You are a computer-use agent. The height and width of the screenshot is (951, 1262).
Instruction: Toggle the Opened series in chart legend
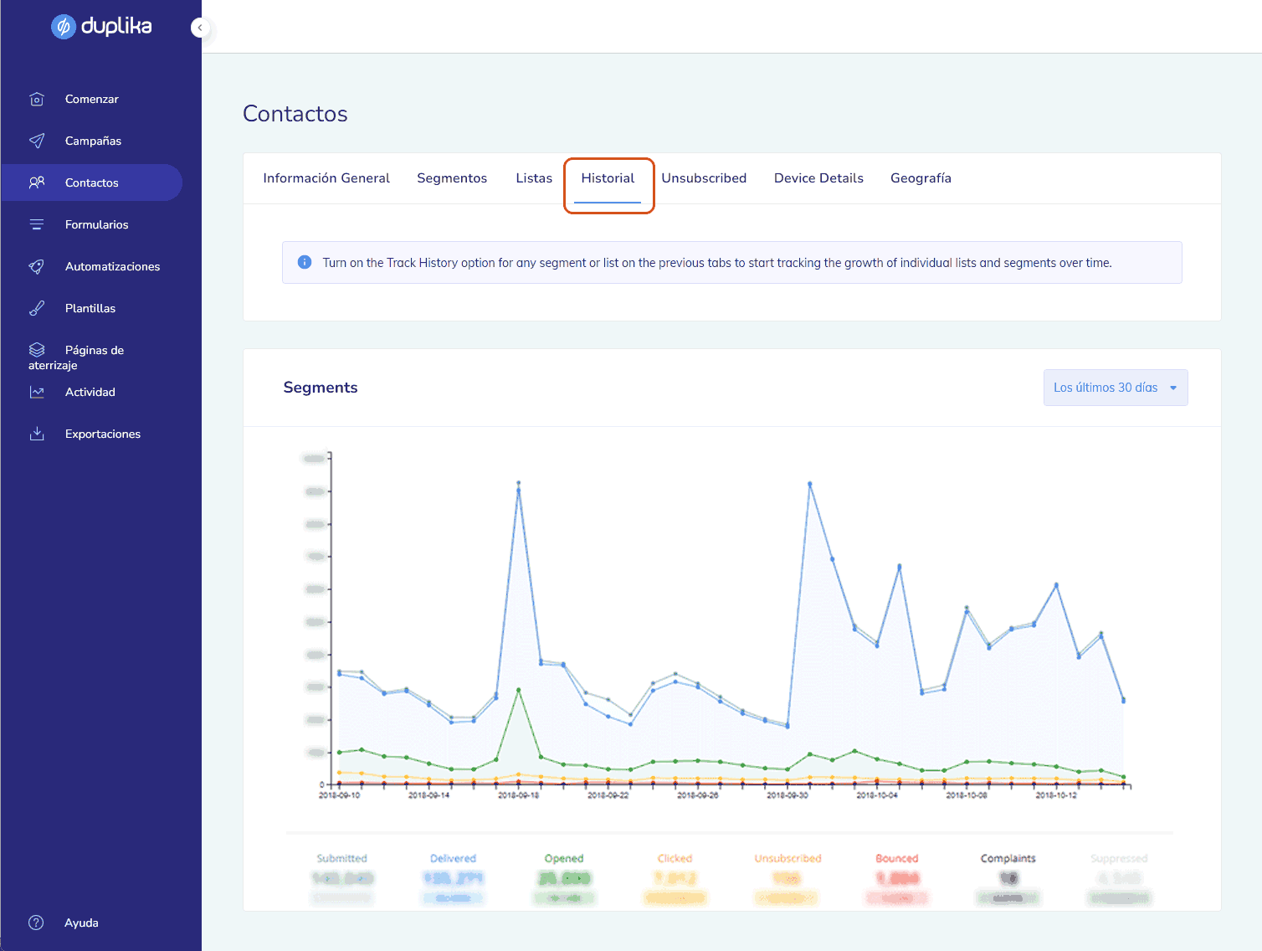[x=564, y=858]
